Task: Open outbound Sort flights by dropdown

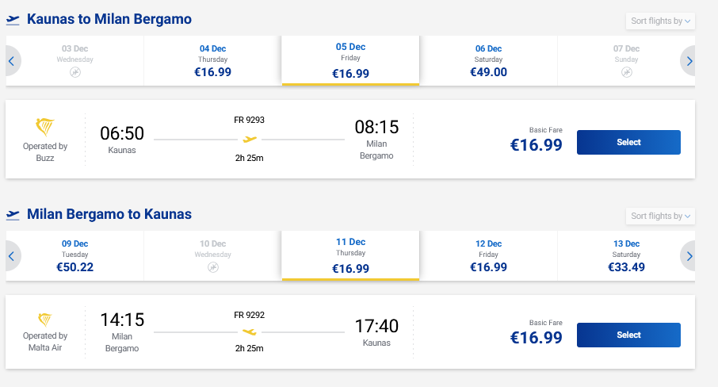Action: pos(660,21)
